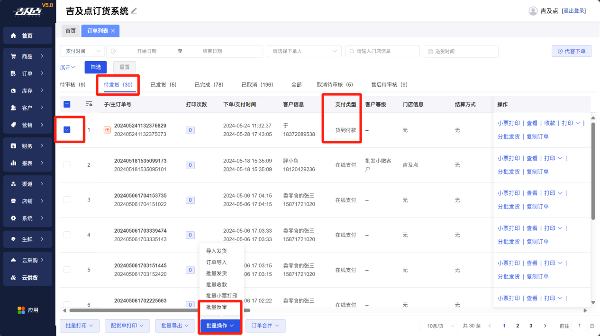Expand the 请选择下单人 dropdown
The height and width of the screenshot is (336, 600).
click(304, 51)
